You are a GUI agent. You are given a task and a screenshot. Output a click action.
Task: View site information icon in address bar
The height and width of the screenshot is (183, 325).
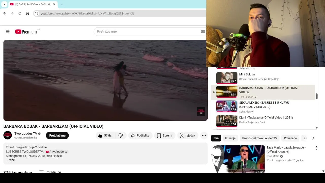pyautogui.click(x=37, y=13)
